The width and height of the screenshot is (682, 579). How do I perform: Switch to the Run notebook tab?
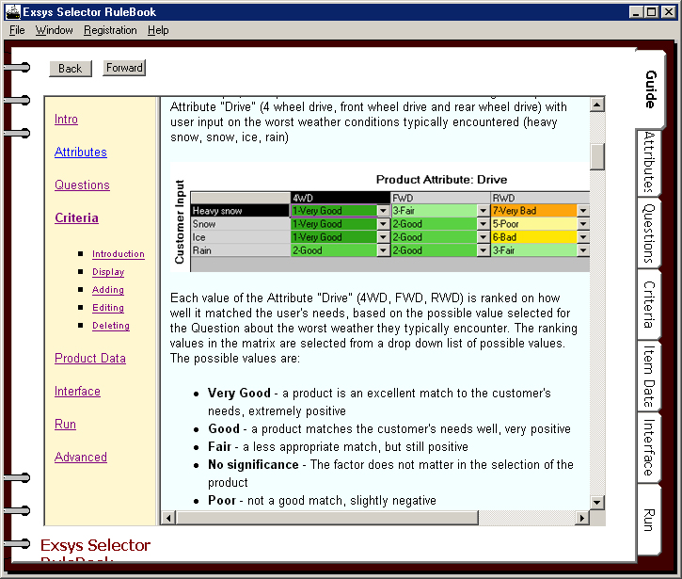pyautogui.click(x=649, y=520)
